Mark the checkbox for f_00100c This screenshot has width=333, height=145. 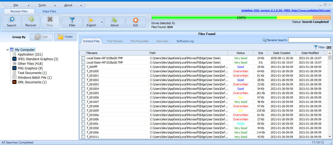coord(83,124)
